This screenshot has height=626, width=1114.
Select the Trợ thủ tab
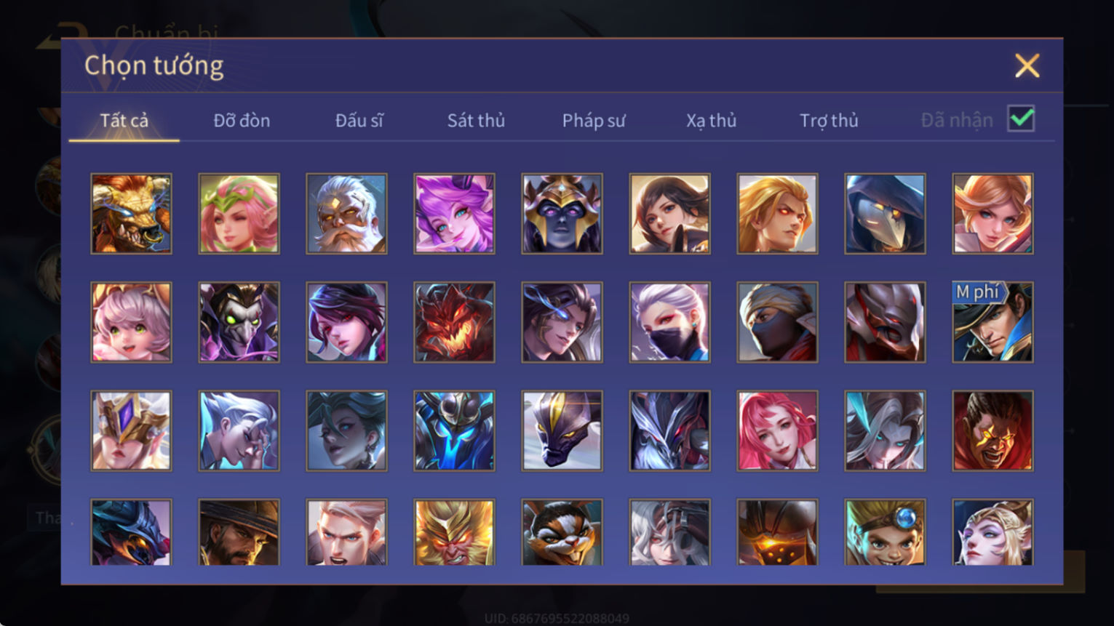(x=829, y=121)
